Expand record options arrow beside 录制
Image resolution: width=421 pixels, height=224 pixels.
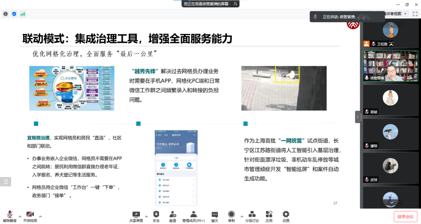(242, 216)
